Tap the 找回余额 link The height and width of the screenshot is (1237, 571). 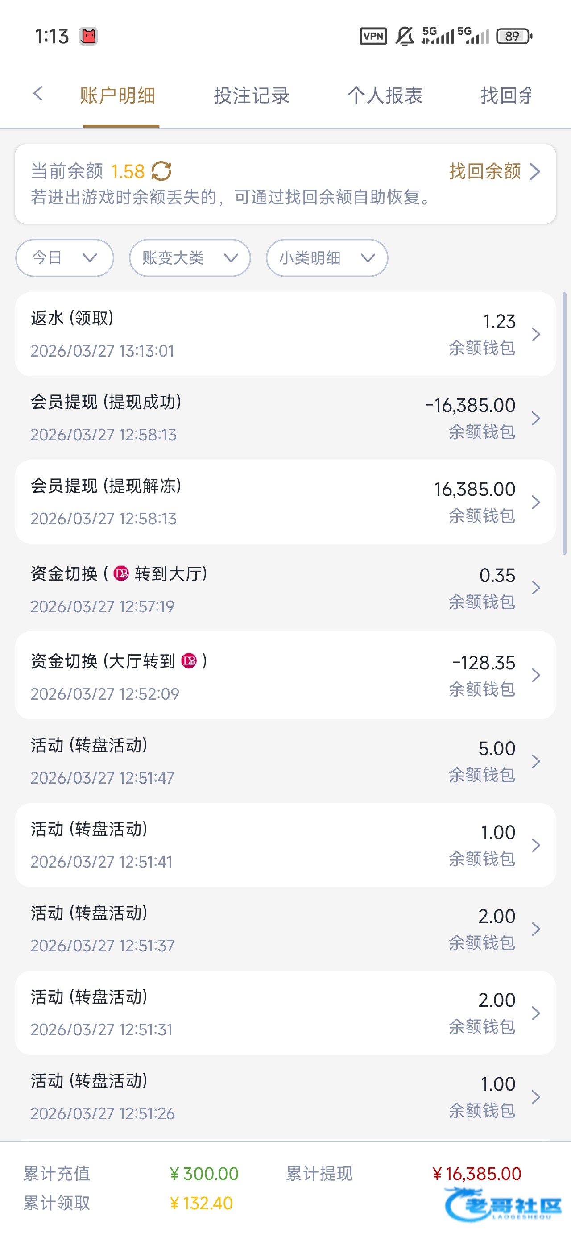494,171
